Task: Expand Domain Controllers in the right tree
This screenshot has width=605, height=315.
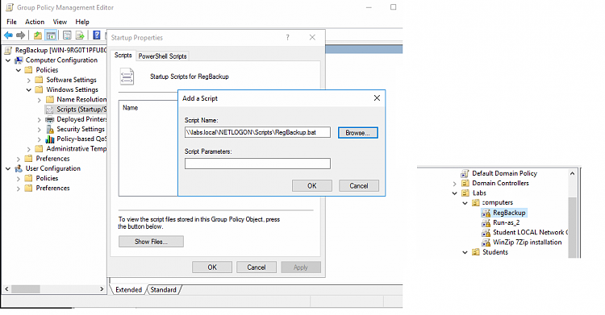Action: (x=455, y=184)
